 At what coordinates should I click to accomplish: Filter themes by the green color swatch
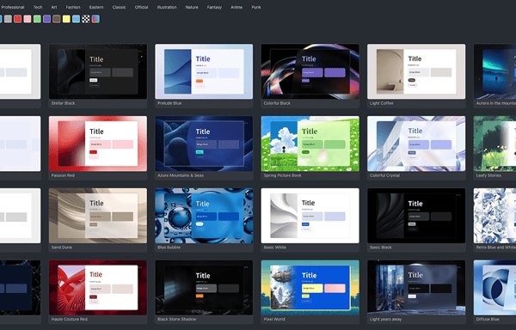click(x=37, y=19)
